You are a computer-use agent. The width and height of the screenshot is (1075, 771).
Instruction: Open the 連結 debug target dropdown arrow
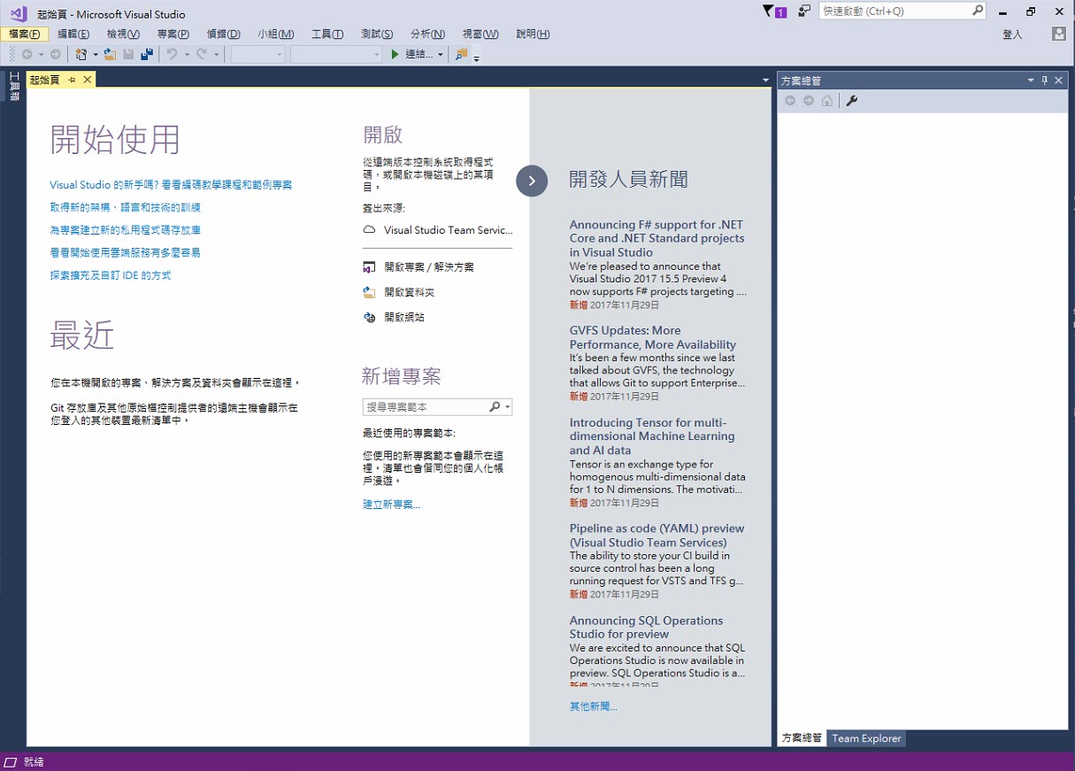tap(441, 55)
